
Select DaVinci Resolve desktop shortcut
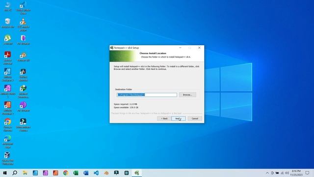point(23,75)
